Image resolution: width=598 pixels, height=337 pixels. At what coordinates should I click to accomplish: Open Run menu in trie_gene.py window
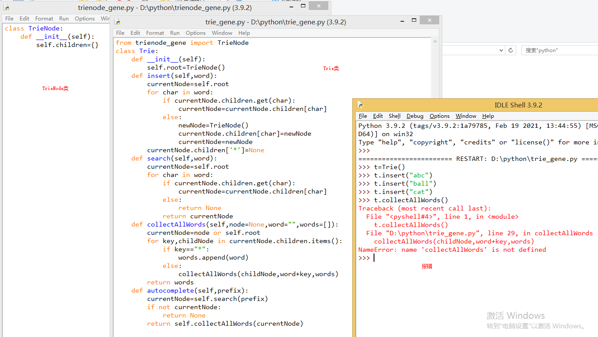tap(175, 33)
